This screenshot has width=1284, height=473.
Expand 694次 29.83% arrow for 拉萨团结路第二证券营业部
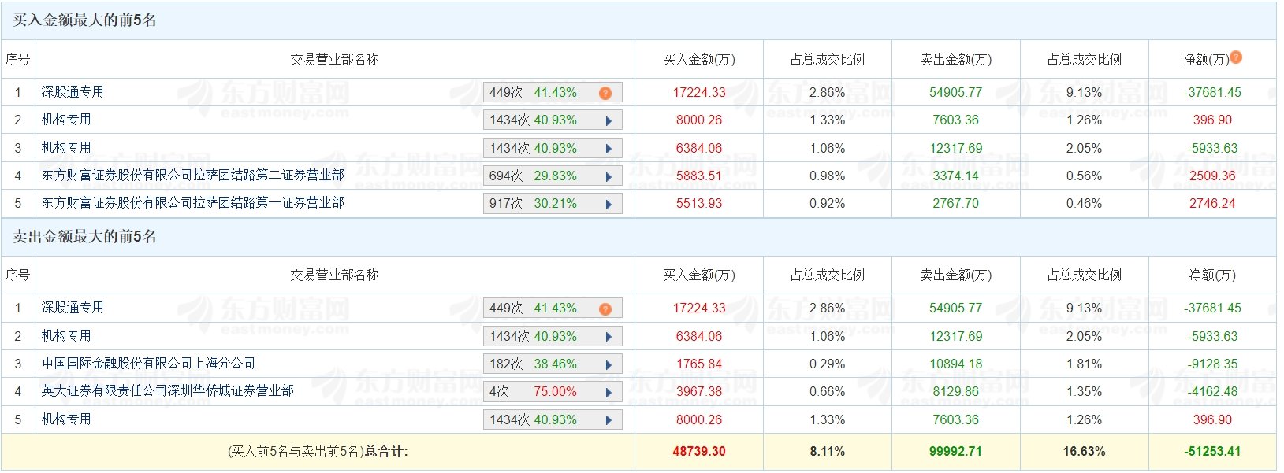(x=609, y=177)
